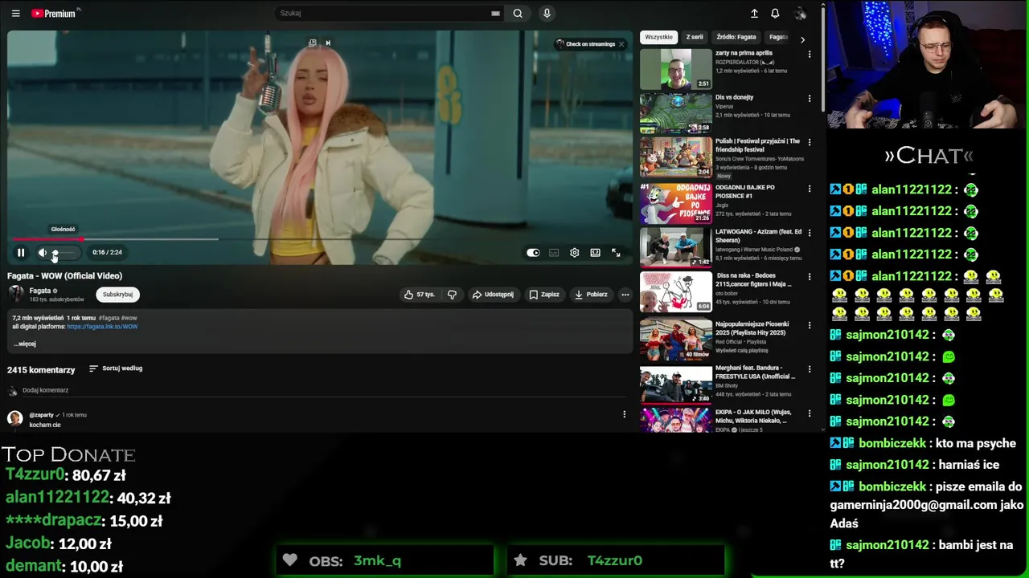Open the YouTube hamburger guide menu
The height and width of the screenshot is (578, 1029).
click(x=15, y=13)
